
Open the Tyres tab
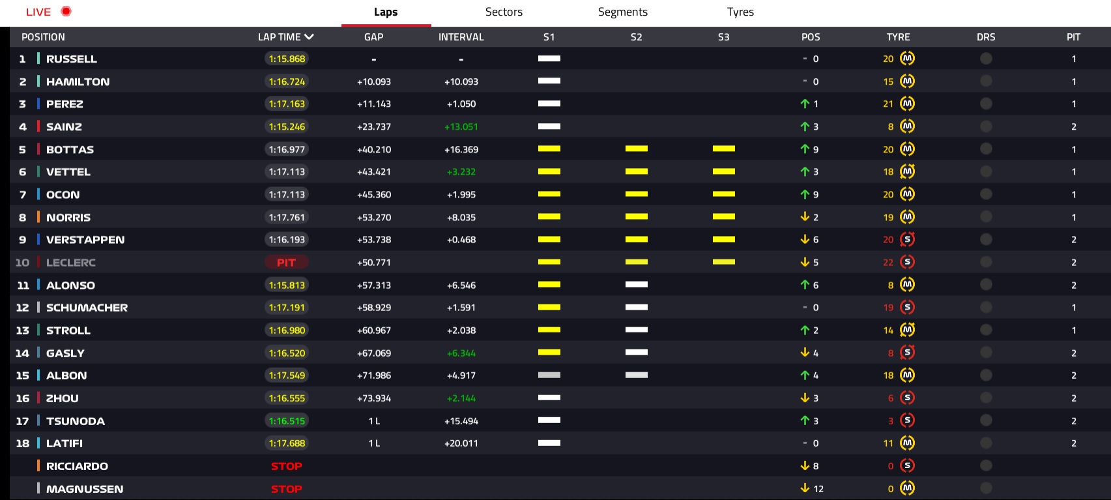(x=740, y=12)
